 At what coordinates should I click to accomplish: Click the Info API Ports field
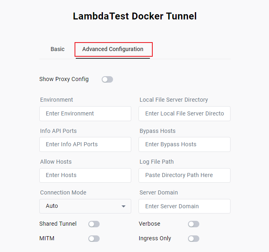pyautogui.click(x=85, y=144)
